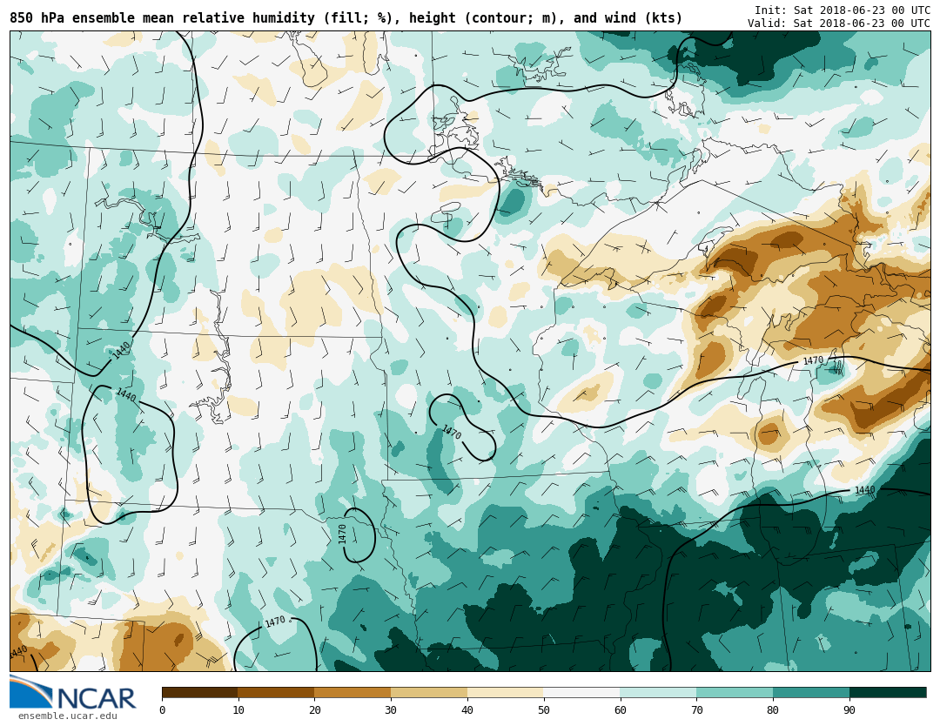Click the colorbar tick label 50
940x726 pixels.
coord(544,710)
